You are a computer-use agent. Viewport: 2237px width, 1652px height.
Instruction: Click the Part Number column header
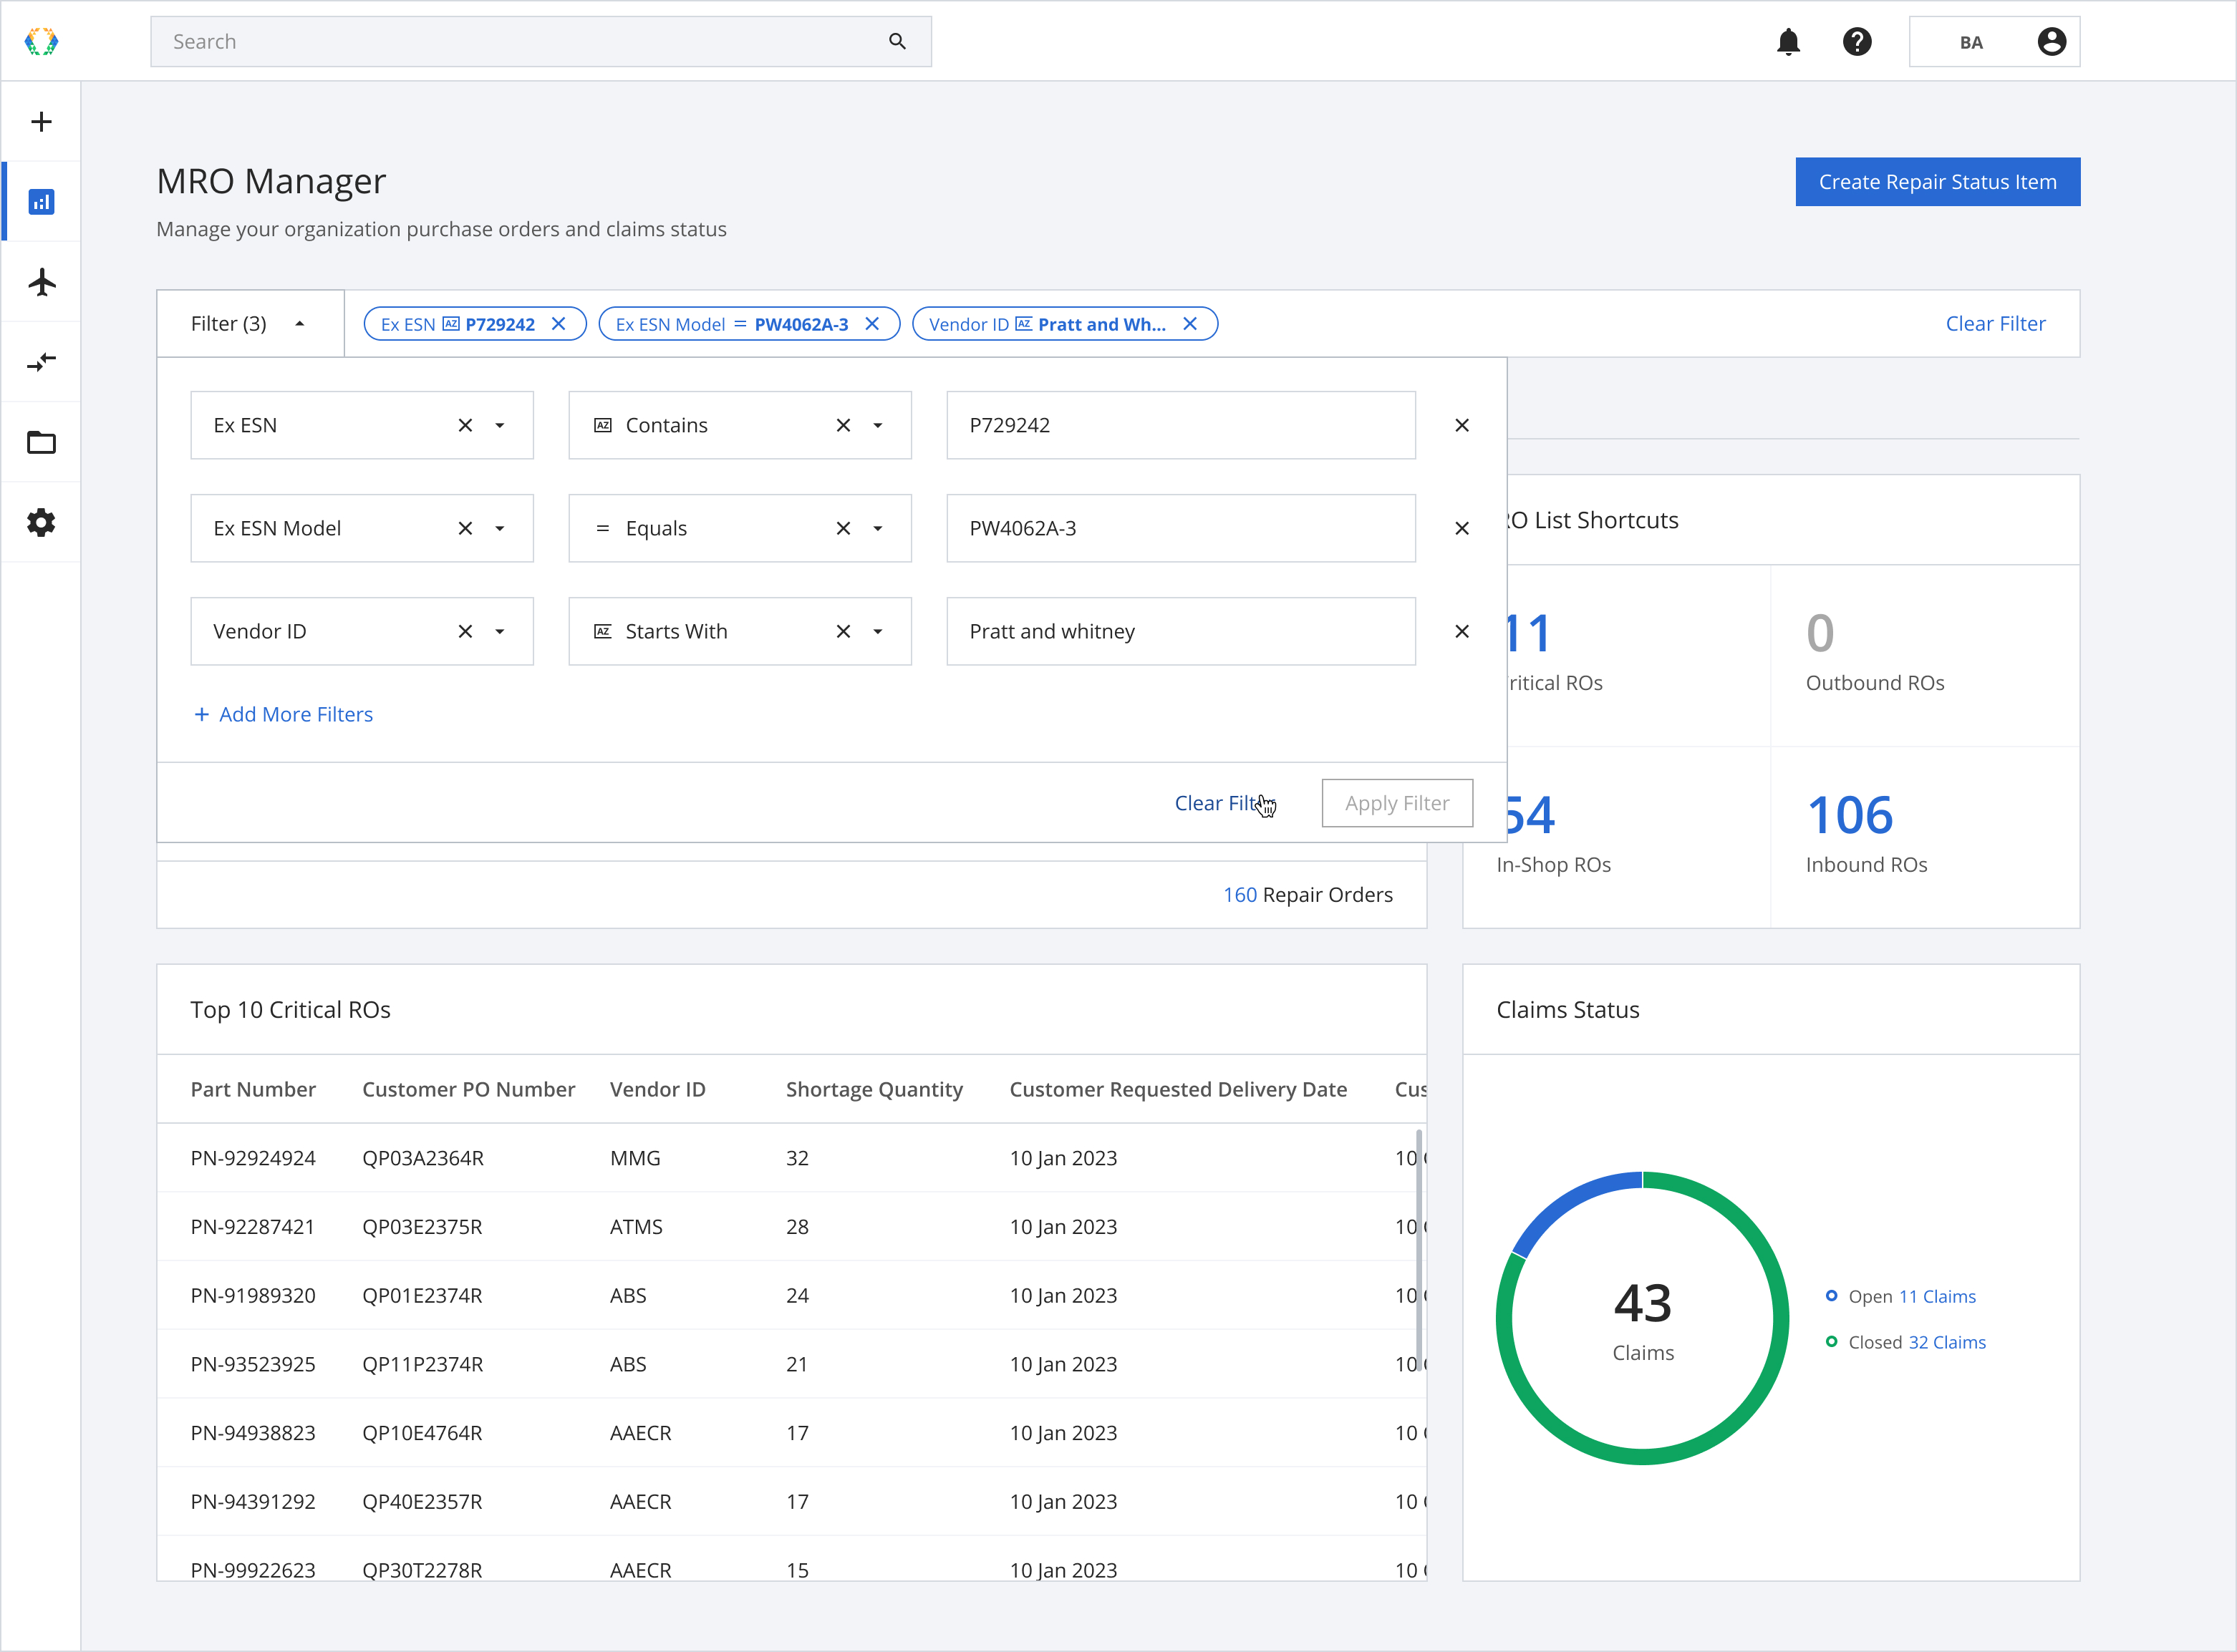click(x=253, y=1090)
